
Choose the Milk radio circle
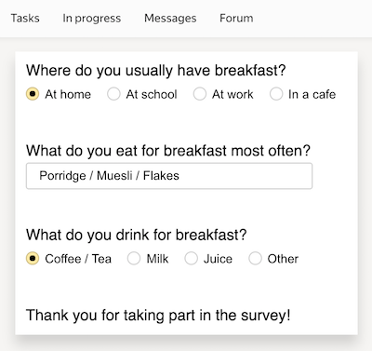134,258
